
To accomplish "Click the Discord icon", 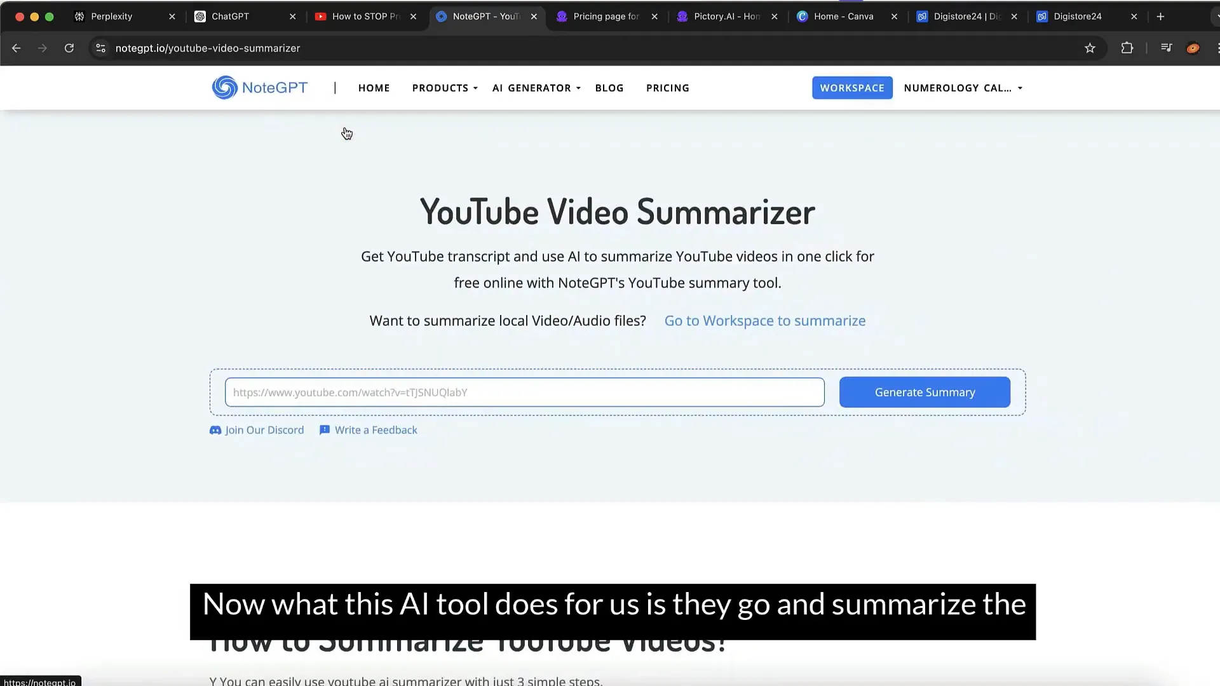I will point(215,430).
